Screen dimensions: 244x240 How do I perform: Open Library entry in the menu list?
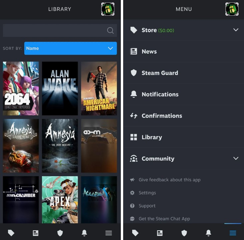pos(152,137)
